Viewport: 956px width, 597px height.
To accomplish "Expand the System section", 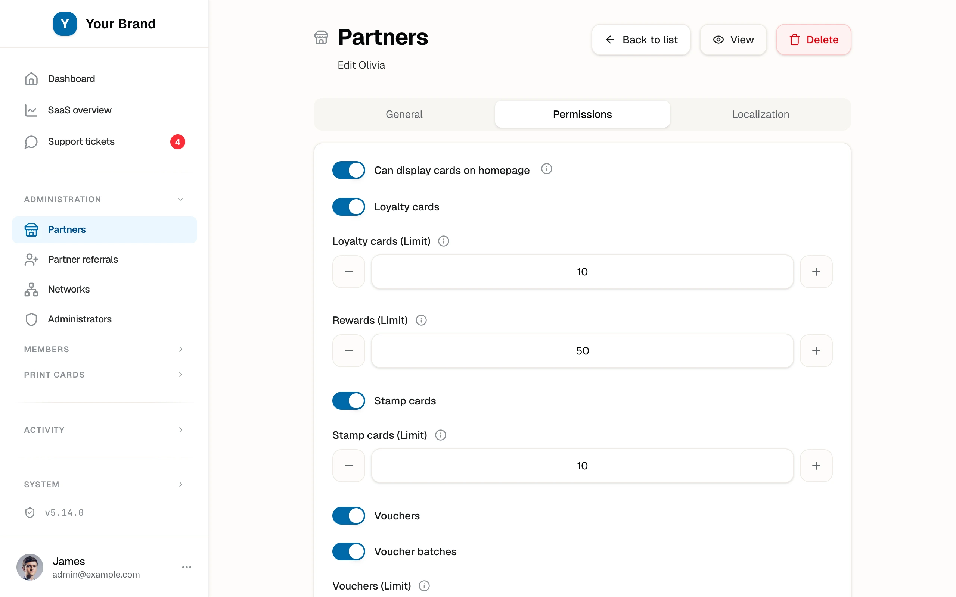I will pos(104,484).
